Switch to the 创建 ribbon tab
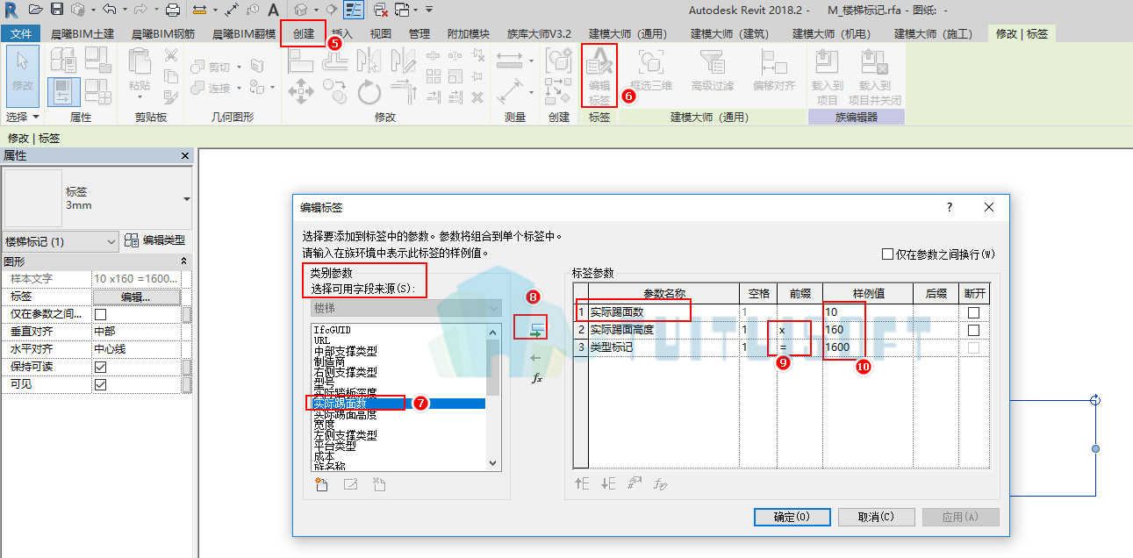Image resolution: width=1133 pixels, height=558 pixels. point(303,34)
